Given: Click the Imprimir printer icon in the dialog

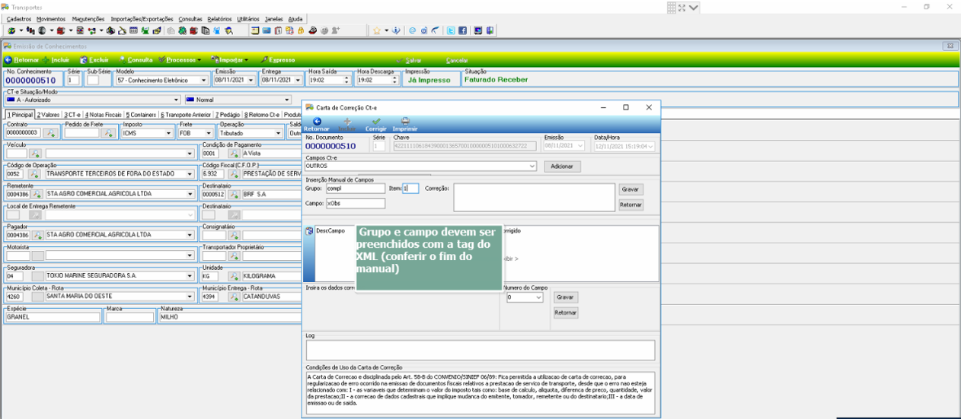Looking at the screenshot, I should pyautogui.click(x=405, y=121).
